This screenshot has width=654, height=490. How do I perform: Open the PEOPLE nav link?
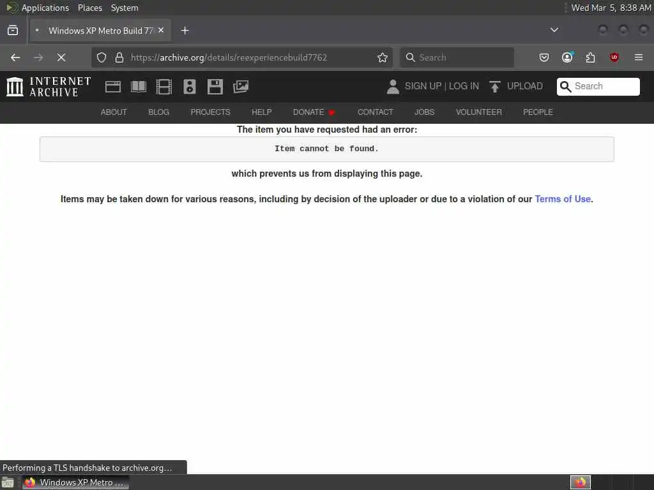coord(538,112)
